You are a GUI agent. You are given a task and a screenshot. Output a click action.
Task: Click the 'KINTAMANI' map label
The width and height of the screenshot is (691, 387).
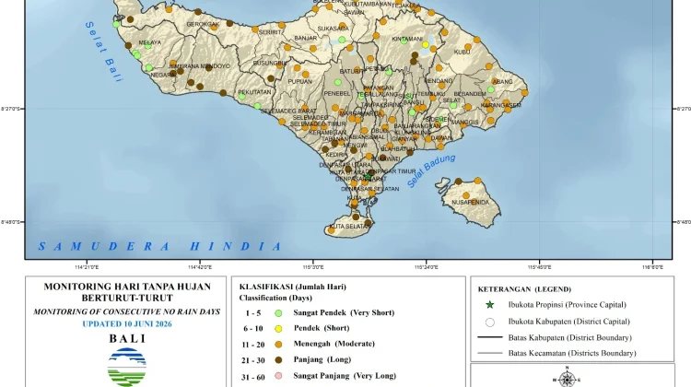[x=406, y=39]
